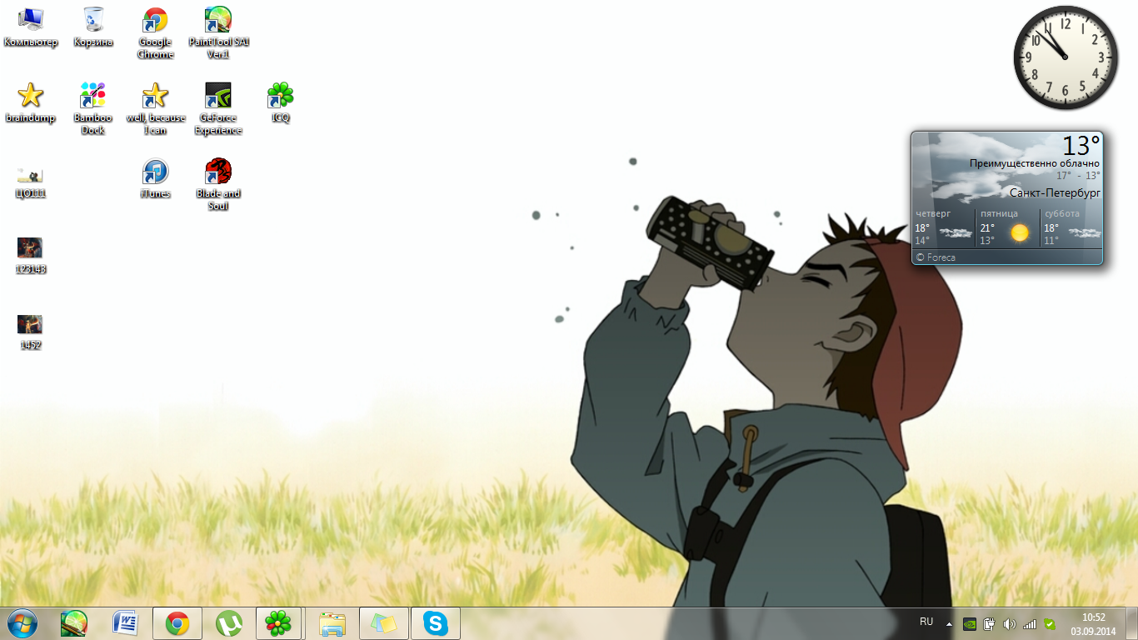This screenshot has width=1138, height=640.
Task: Open uTorrent from the taskbar
Action: [x=228, y=623]
